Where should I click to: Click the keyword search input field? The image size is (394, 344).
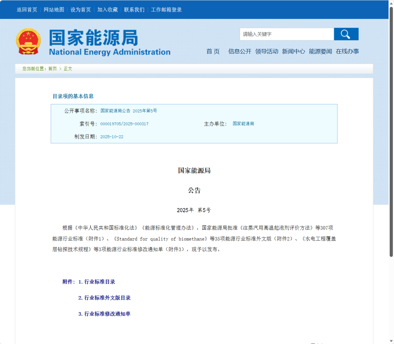287,34
